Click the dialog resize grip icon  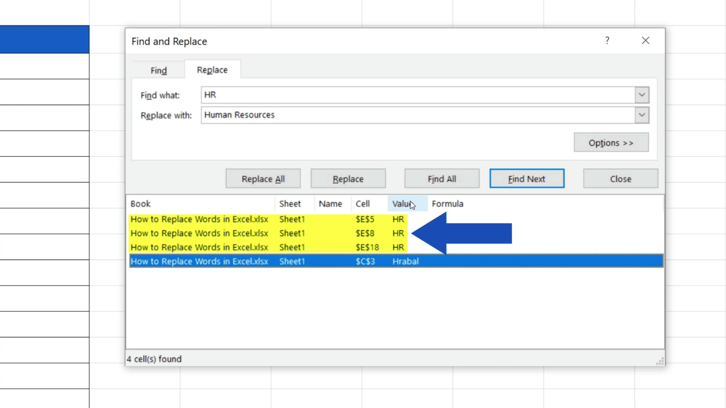[659, 361]
